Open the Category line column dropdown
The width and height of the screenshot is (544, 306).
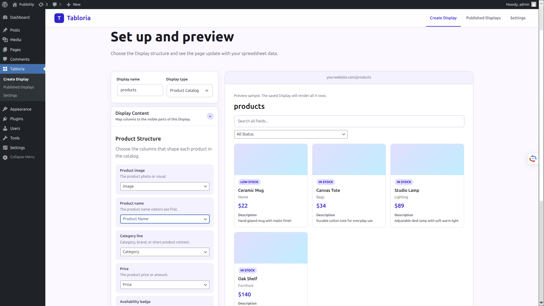click(165, 252)
